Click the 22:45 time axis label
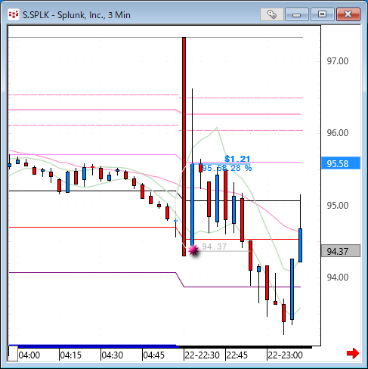The width and height of the screenshot is (368, 369). pos(237,355)
